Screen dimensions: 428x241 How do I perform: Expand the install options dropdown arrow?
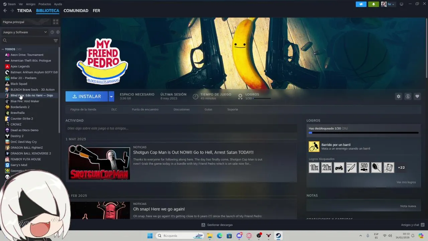111,96
